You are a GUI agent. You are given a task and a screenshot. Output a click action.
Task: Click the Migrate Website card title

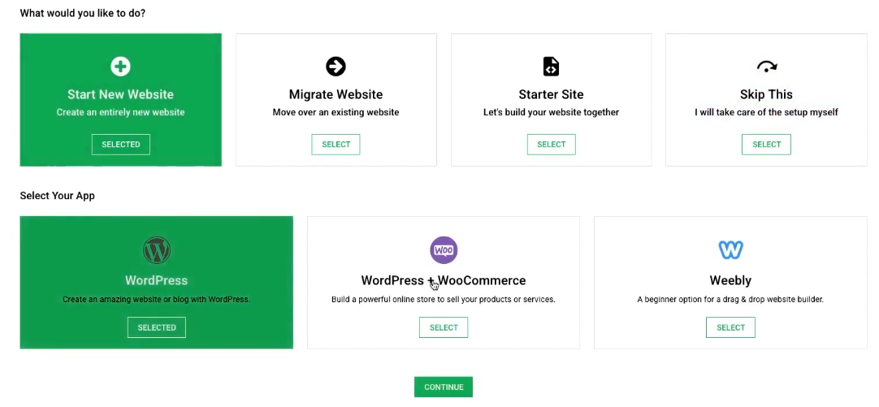[336, 94]
